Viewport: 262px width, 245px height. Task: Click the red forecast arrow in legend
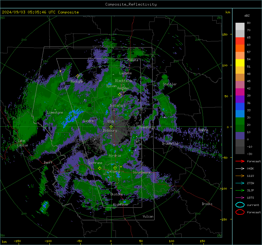tap(240, 161)
